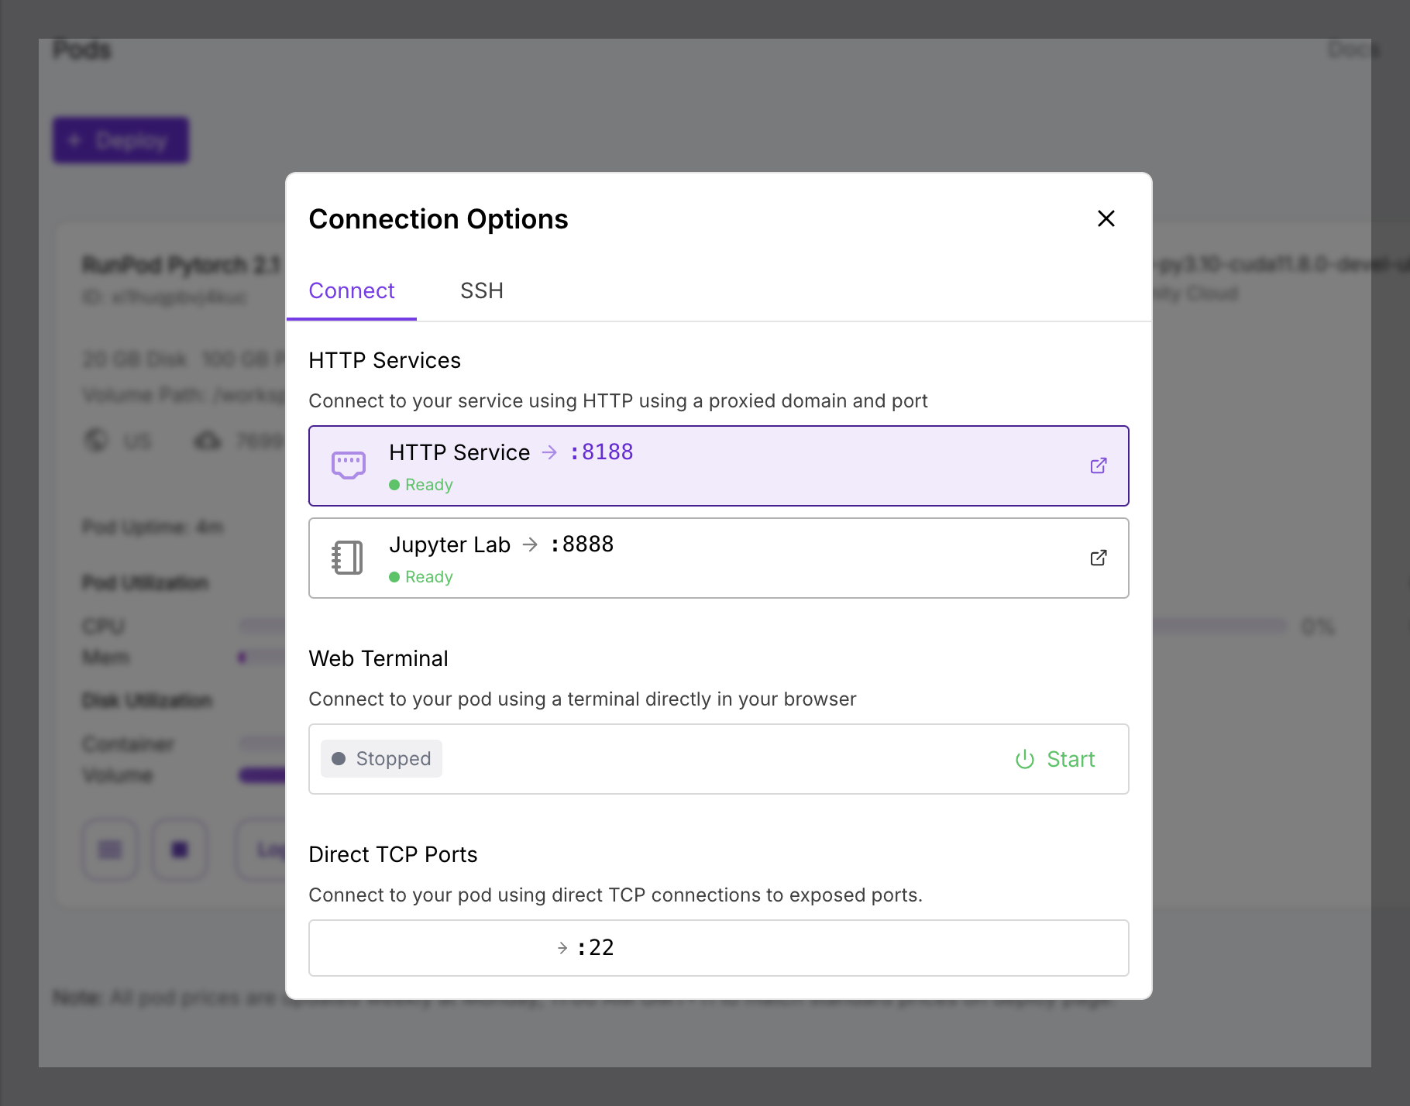Click the Jupyter Lab notebook icon
Image resolution: width=1410 pixels, height=1106 pixels.
click(346, 557)
